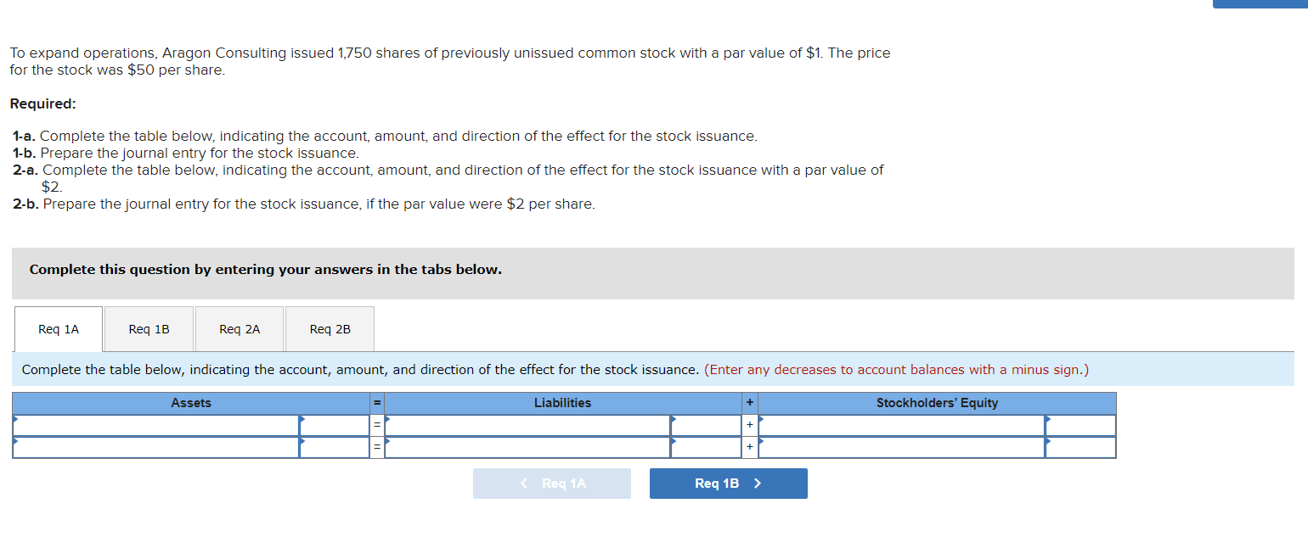Return to the Req 1A tab

click(58, 329)
